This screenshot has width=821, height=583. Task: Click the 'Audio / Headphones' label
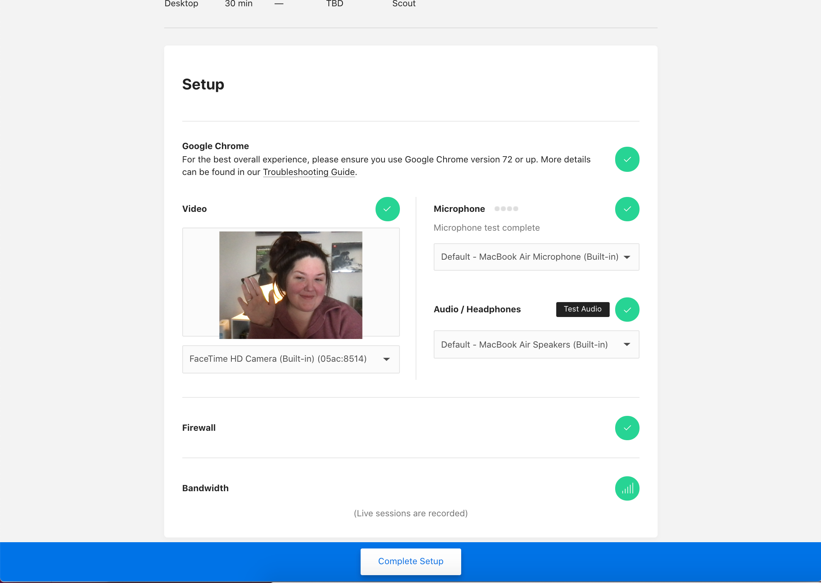pos(477,309)
